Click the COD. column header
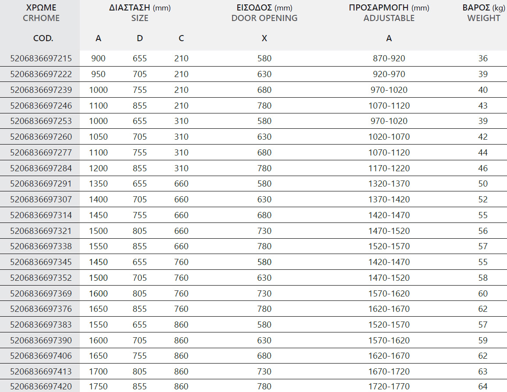 43,39
